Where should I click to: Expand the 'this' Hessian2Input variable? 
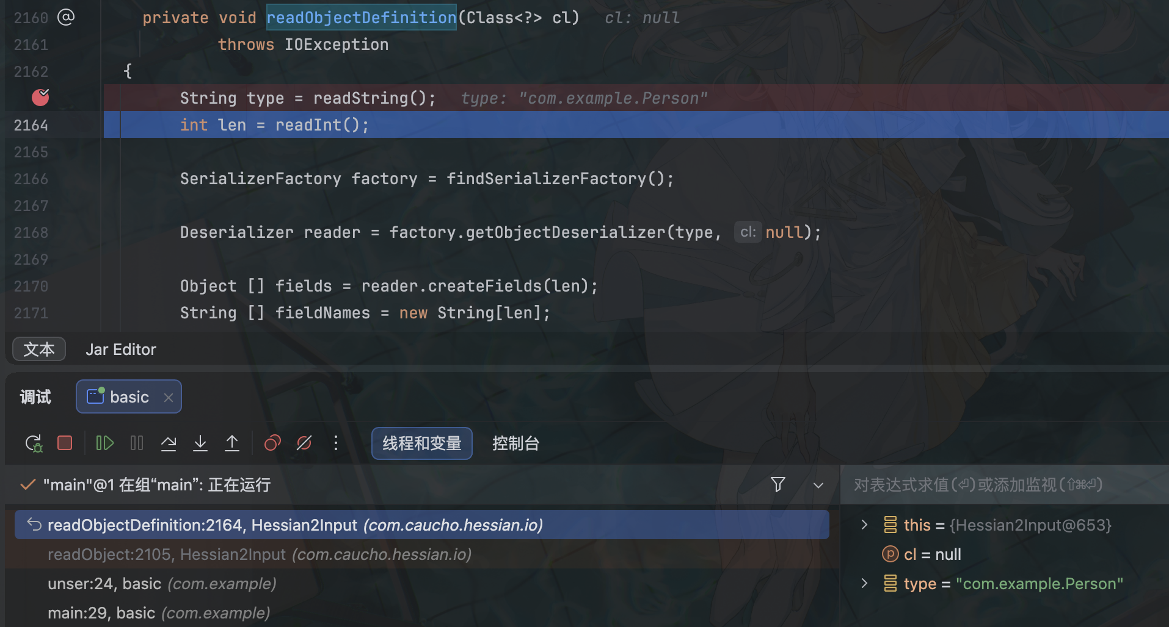point(864,525)
